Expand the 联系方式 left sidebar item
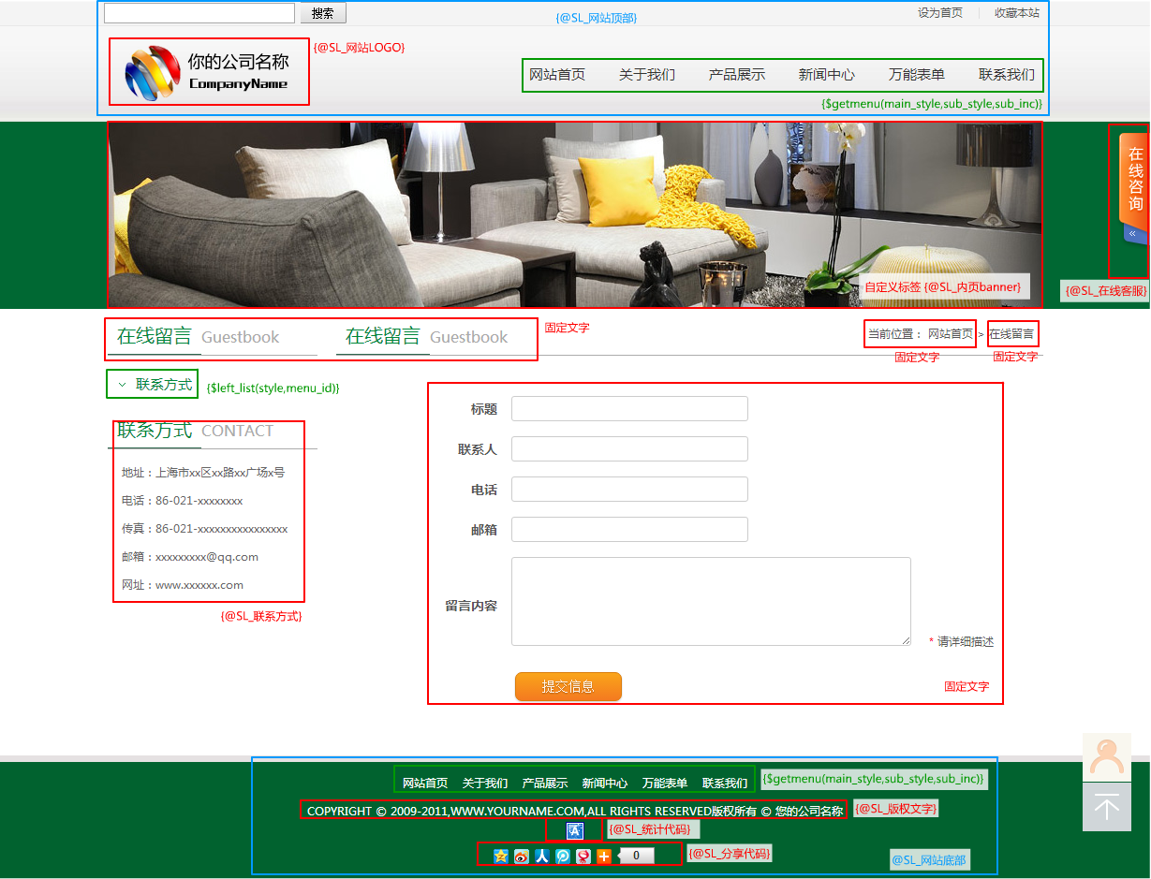 click(154, 385)
